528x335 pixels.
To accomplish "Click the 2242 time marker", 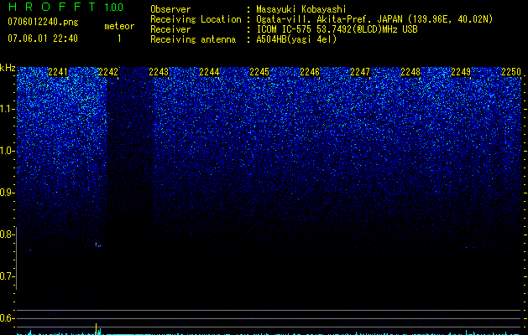I will click(x=108, y=71).
